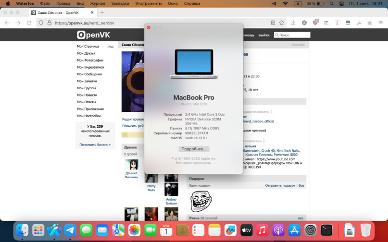Open the Мои Друзья sidebar link
This screenshot has width=388, height=242.
point(86,53)
